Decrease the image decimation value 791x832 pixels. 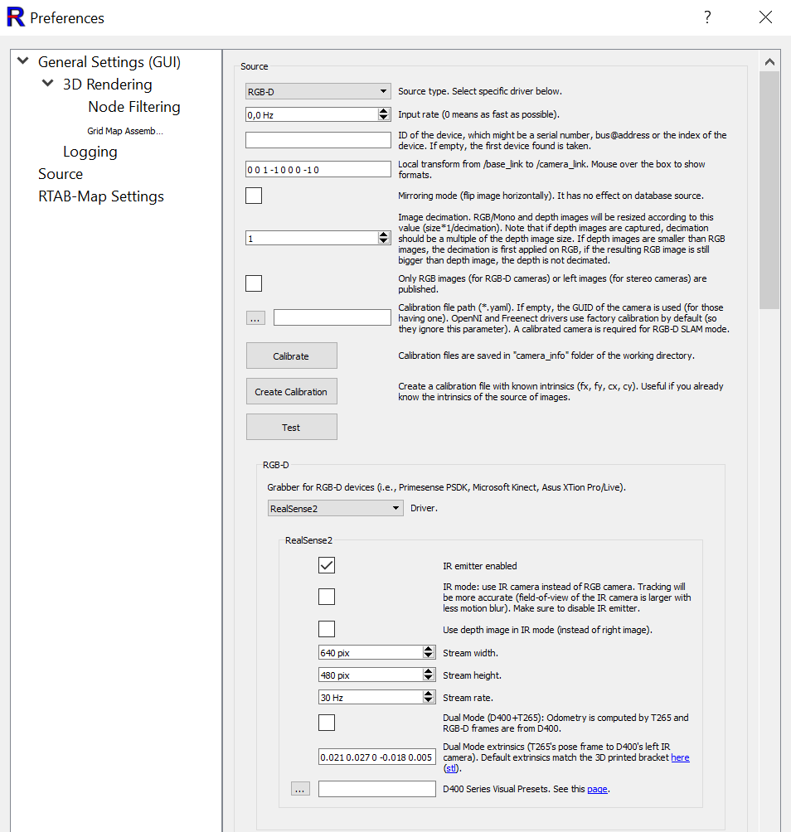pyautogui.click(x=383, y=241)
